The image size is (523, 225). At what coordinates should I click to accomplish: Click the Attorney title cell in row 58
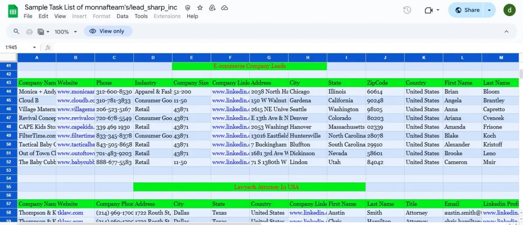click(x=424, y=213)
